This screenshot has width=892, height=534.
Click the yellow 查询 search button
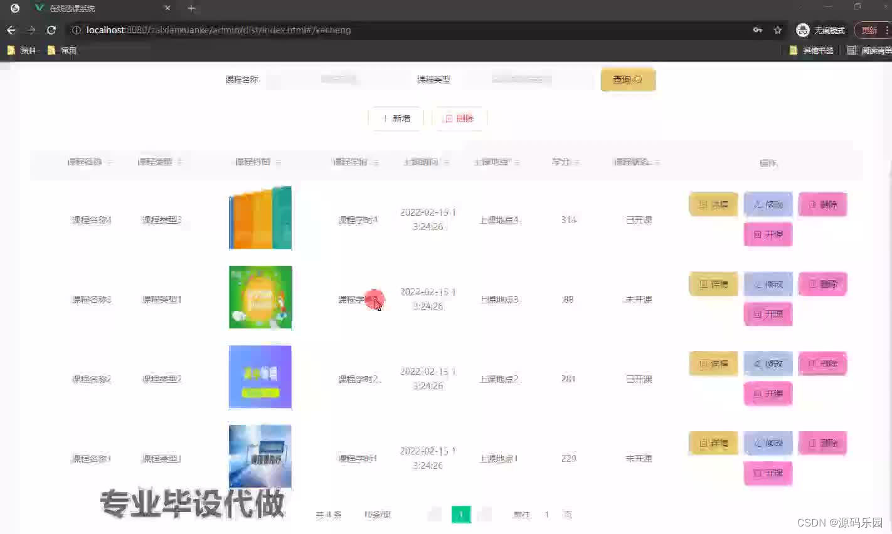627,80
